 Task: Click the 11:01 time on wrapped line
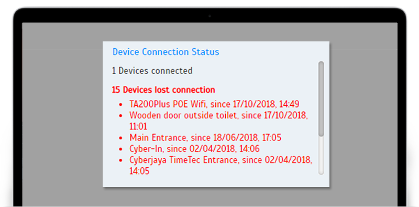point(138,126)
